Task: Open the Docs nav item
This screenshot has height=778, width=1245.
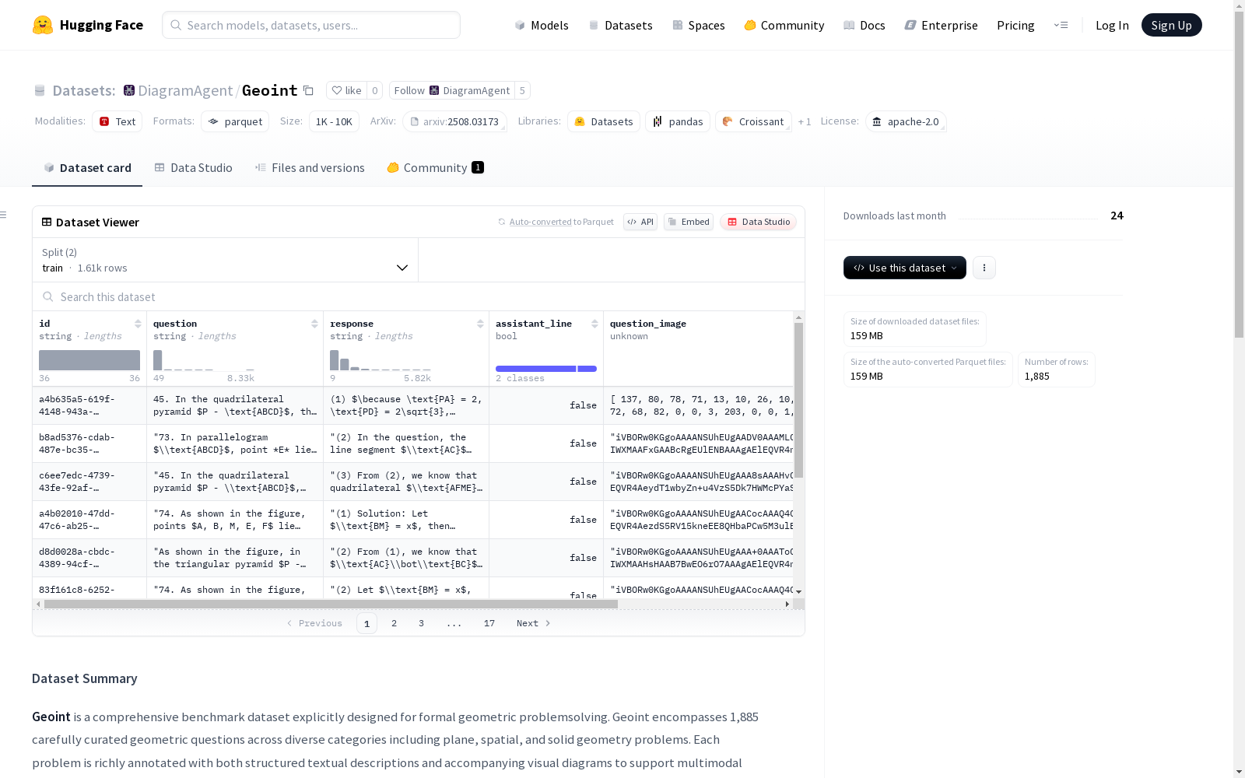Action: [864, 25]
